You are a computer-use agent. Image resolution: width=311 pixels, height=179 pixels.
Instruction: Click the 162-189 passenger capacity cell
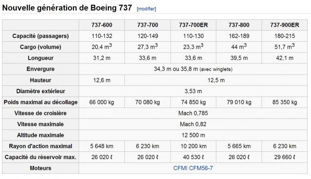[x=239, y=36]
